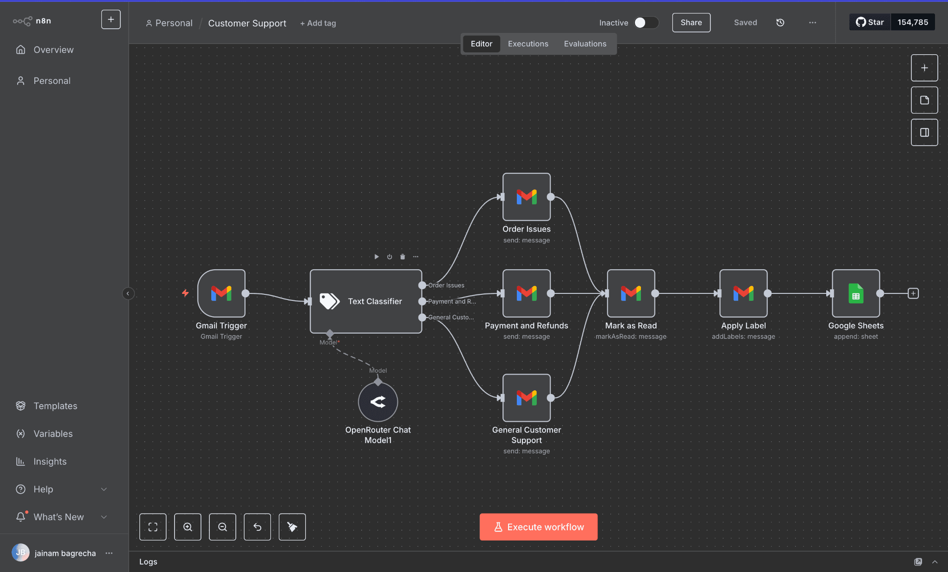This screenshot has width=948, height=572.
Task: Zoom in on the canvas
Action: point(188,527)
